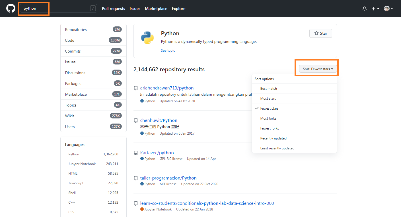Filter by Python language

pos(93,154)
